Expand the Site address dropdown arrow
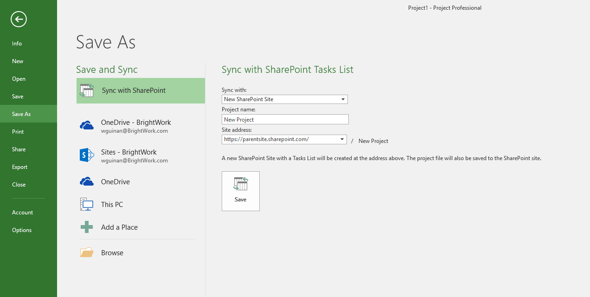Screen dimensions: 590x297 pos(342,139)
